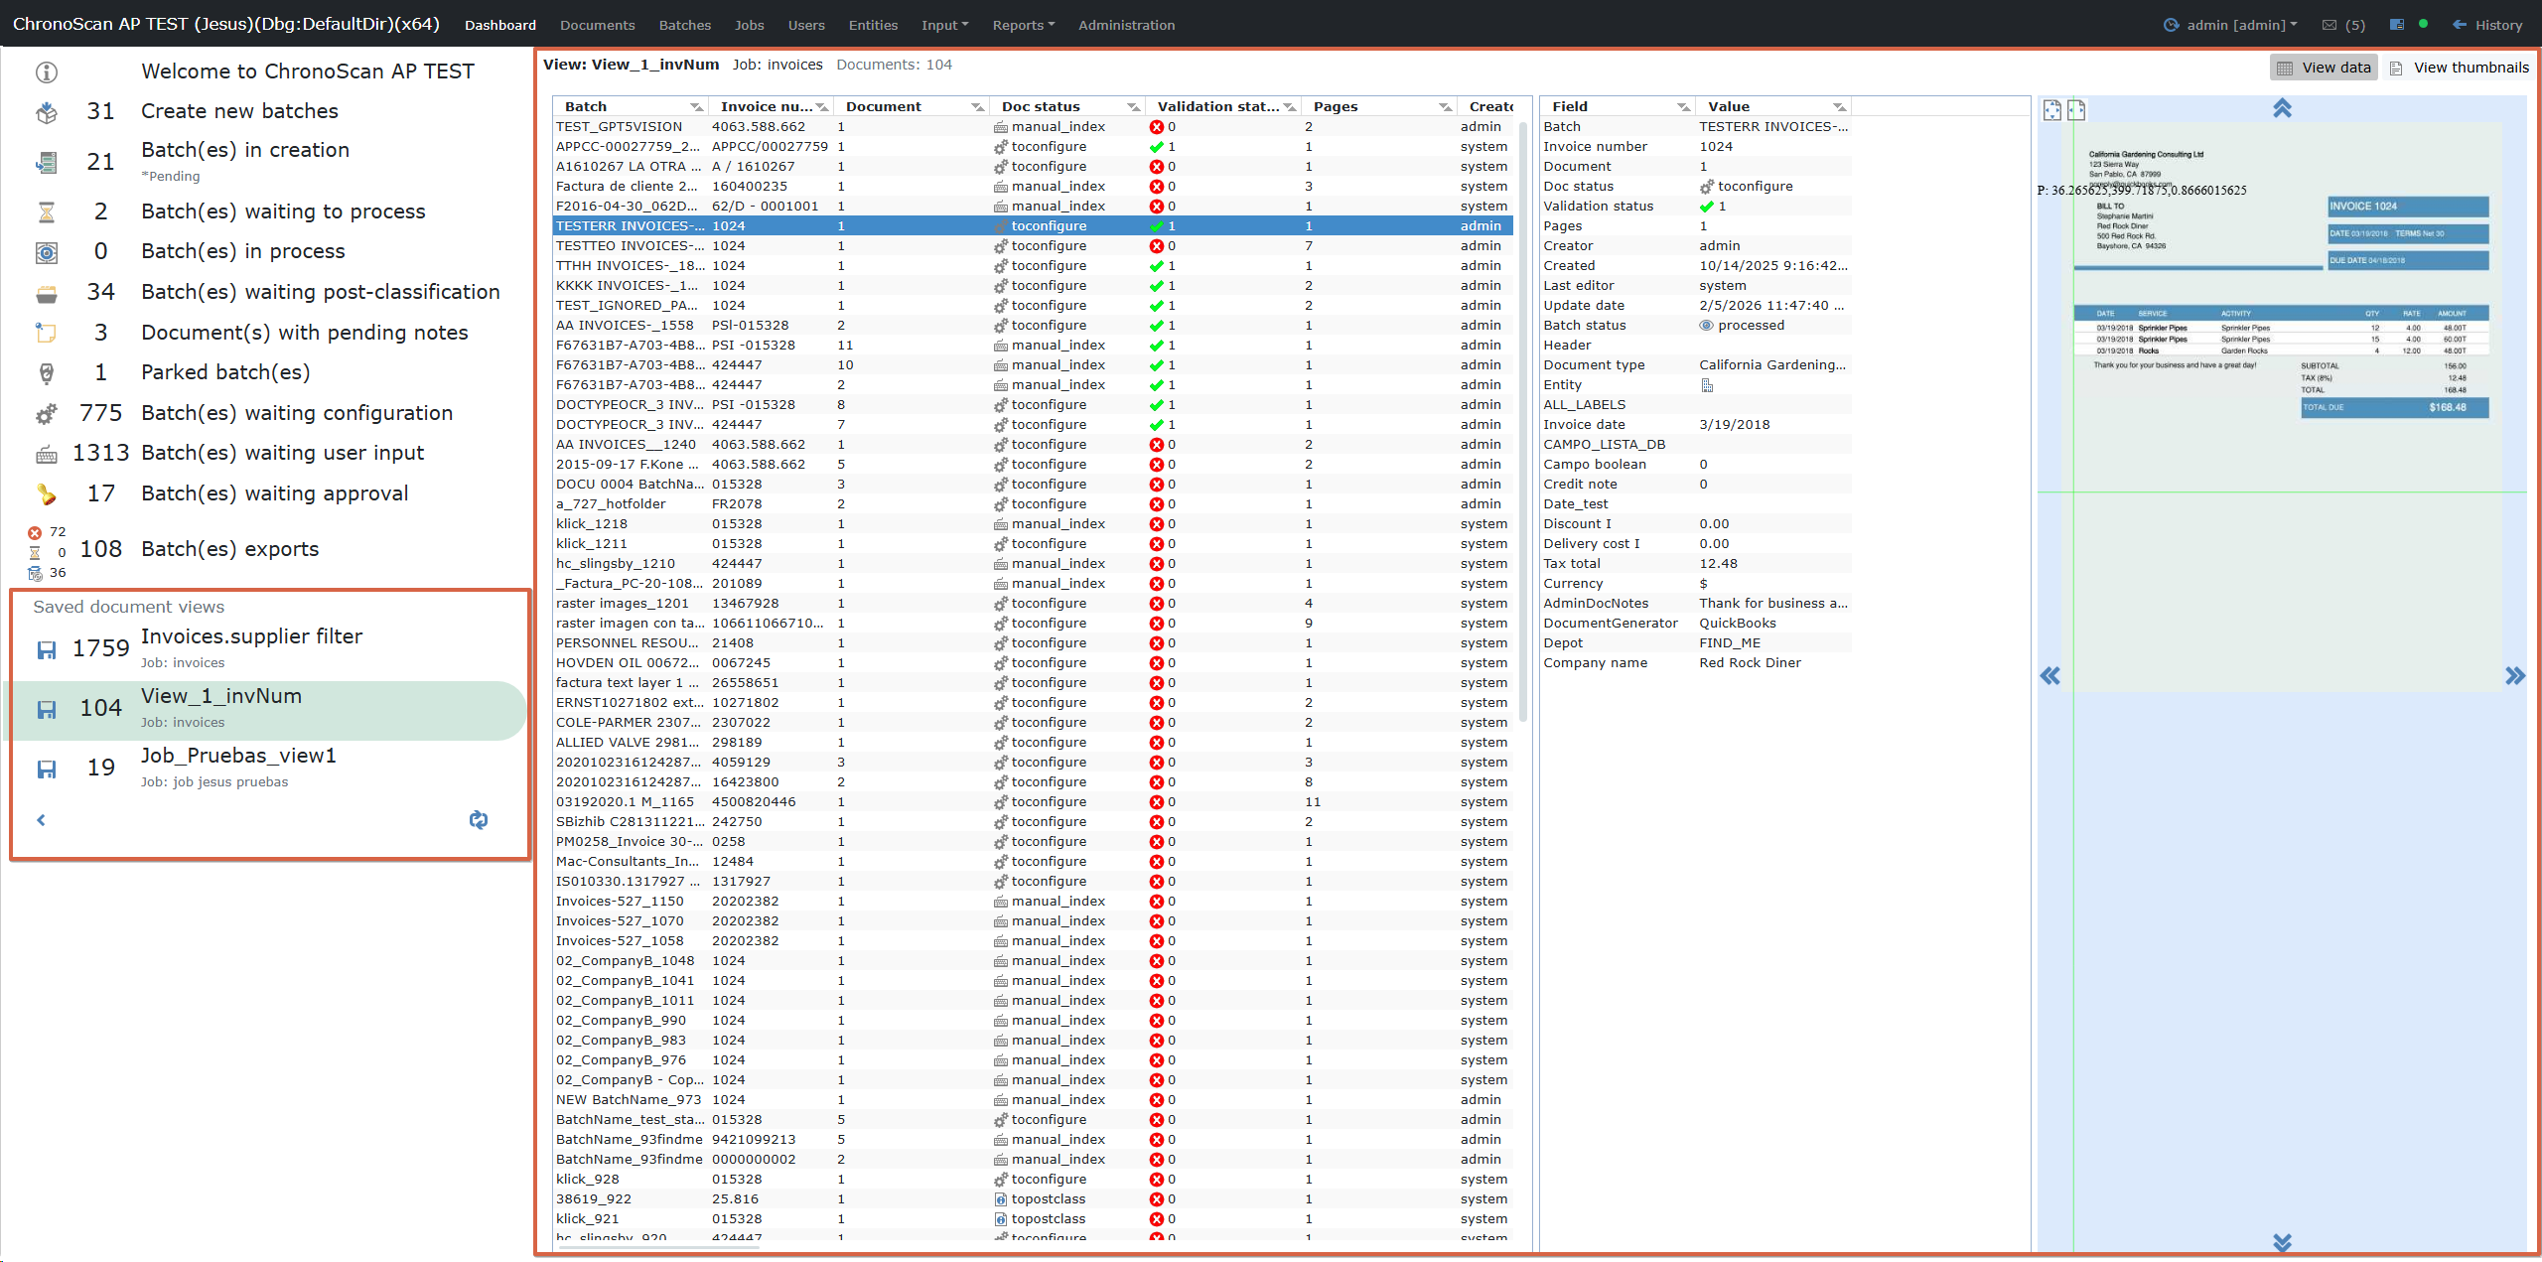The image size is (2542, 1262).
Task: Select the AA INVOICES-_1558 batch row
Action: click(x=625, y=325)
